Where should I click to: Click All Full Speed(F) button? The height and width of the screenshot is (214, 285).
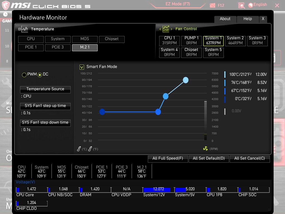168,159
